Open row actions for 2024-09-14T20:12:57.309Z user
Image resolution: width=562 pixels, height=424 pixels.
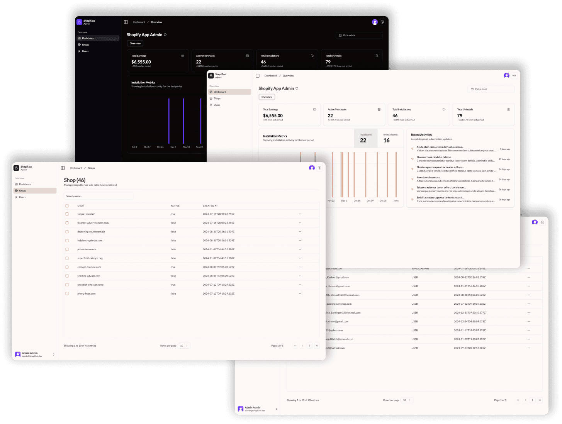(x=529, y=348)
